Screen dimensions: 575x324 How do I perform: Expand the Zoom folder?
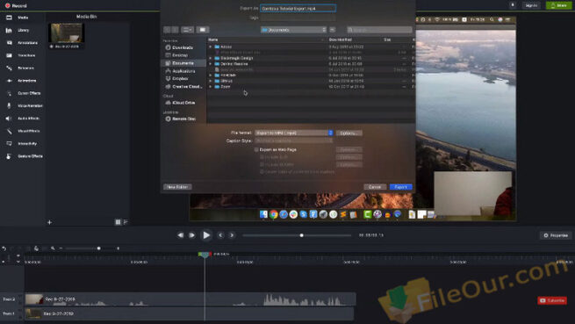pyautogui.click(x=211, y=87)
